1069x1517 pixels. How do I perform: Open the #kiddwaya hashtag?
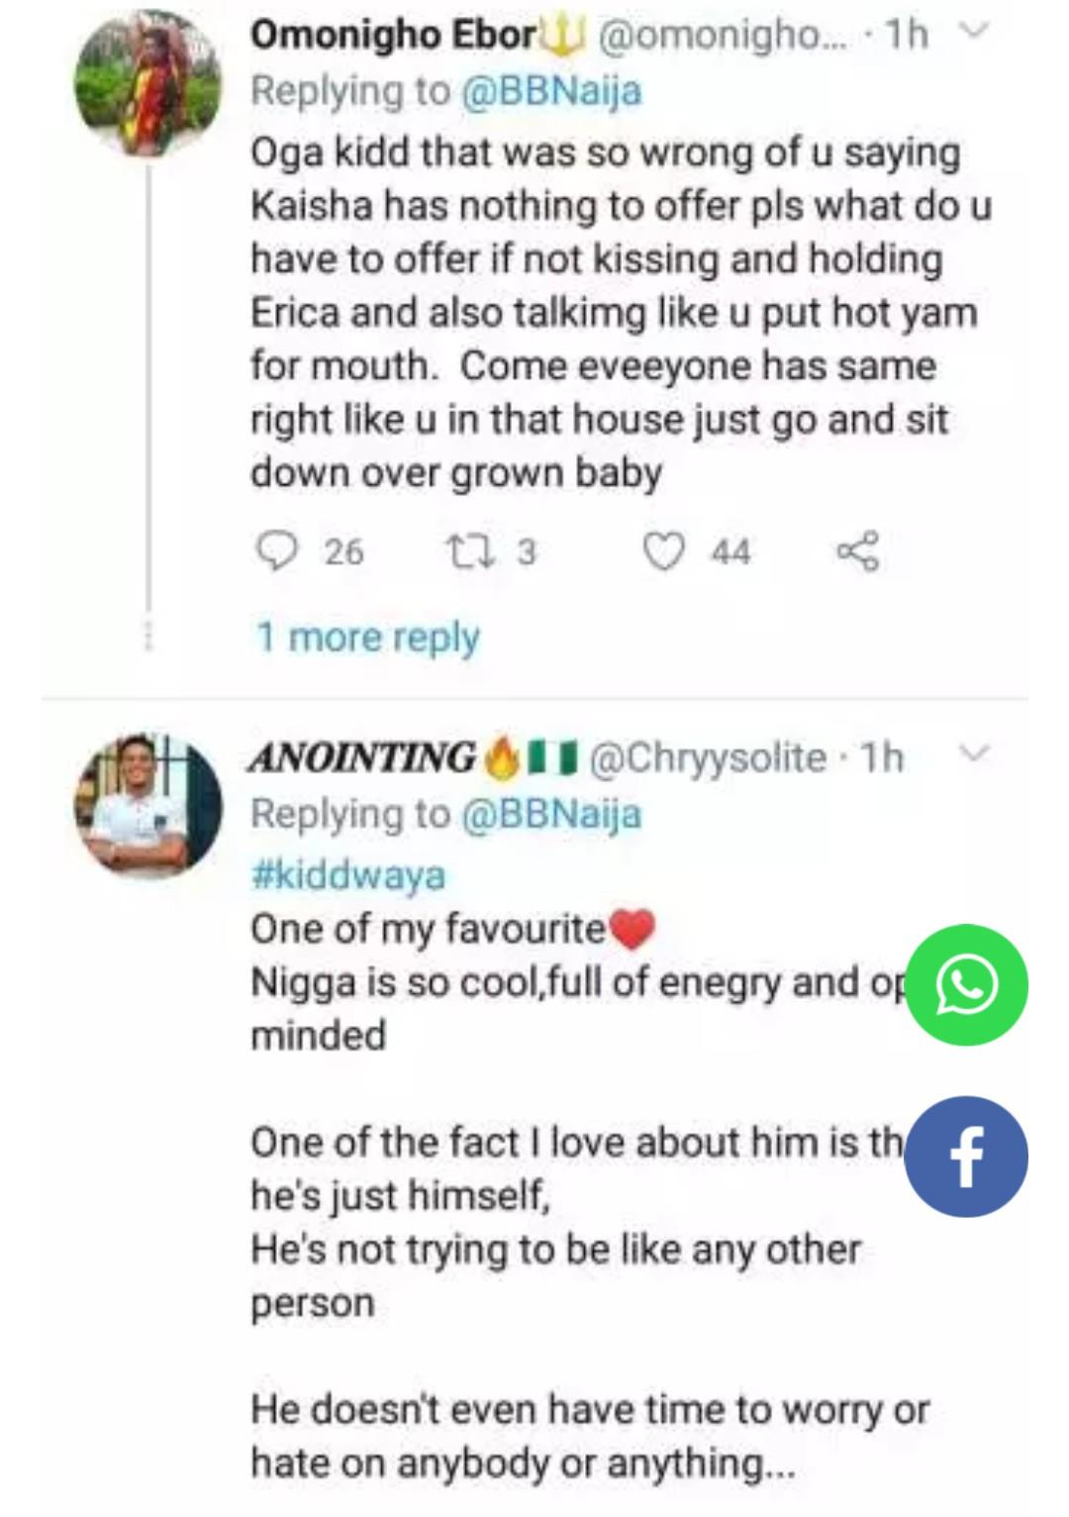pos(348,874)
